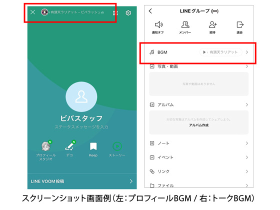Open the アルバム menu row

click(199, 104)
